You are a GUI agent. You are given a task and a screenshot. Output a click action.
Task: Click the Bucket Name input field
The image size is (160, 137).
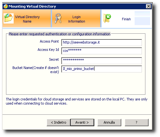click(x=102, y=69)
